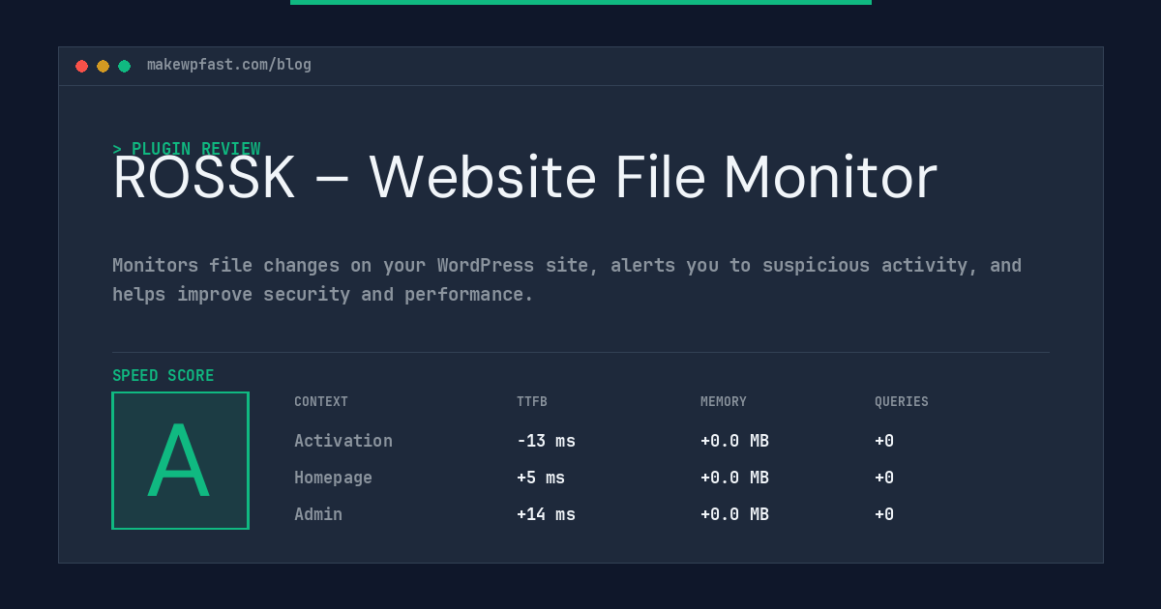This screenshot has height=609, width=1161.
Task: Click the makewpfast.com/blog address text
Action: (229, 65)
